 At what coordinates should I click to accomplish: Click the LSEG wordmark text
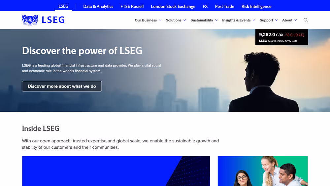pos(53,20)
